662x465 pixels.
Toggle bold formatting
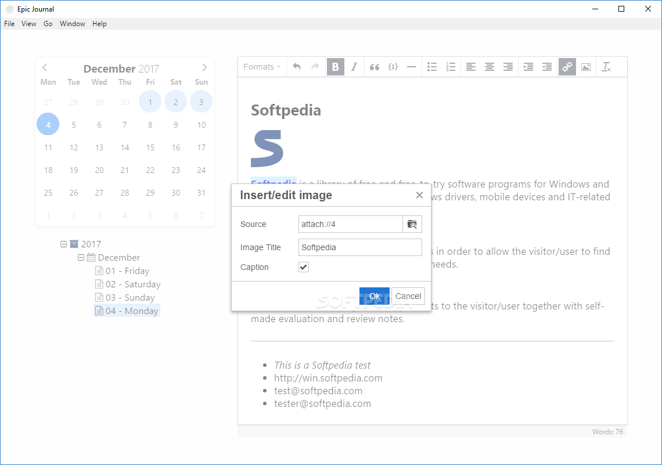coord(335,67)
